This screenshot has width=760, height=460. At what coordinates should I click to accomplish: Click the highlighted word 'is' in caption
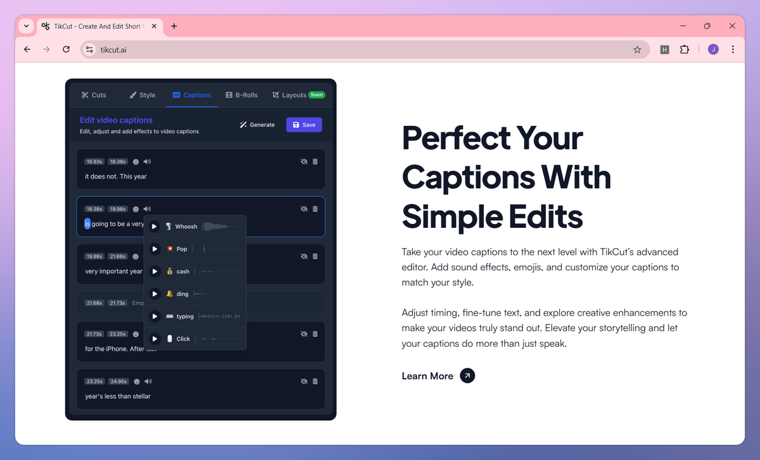click(x=87, y=223)
